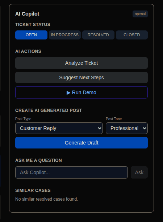Start the Run Demo action
Viewport: 163px width, 222px height.
pyautogui.click(x=81, y=92)
